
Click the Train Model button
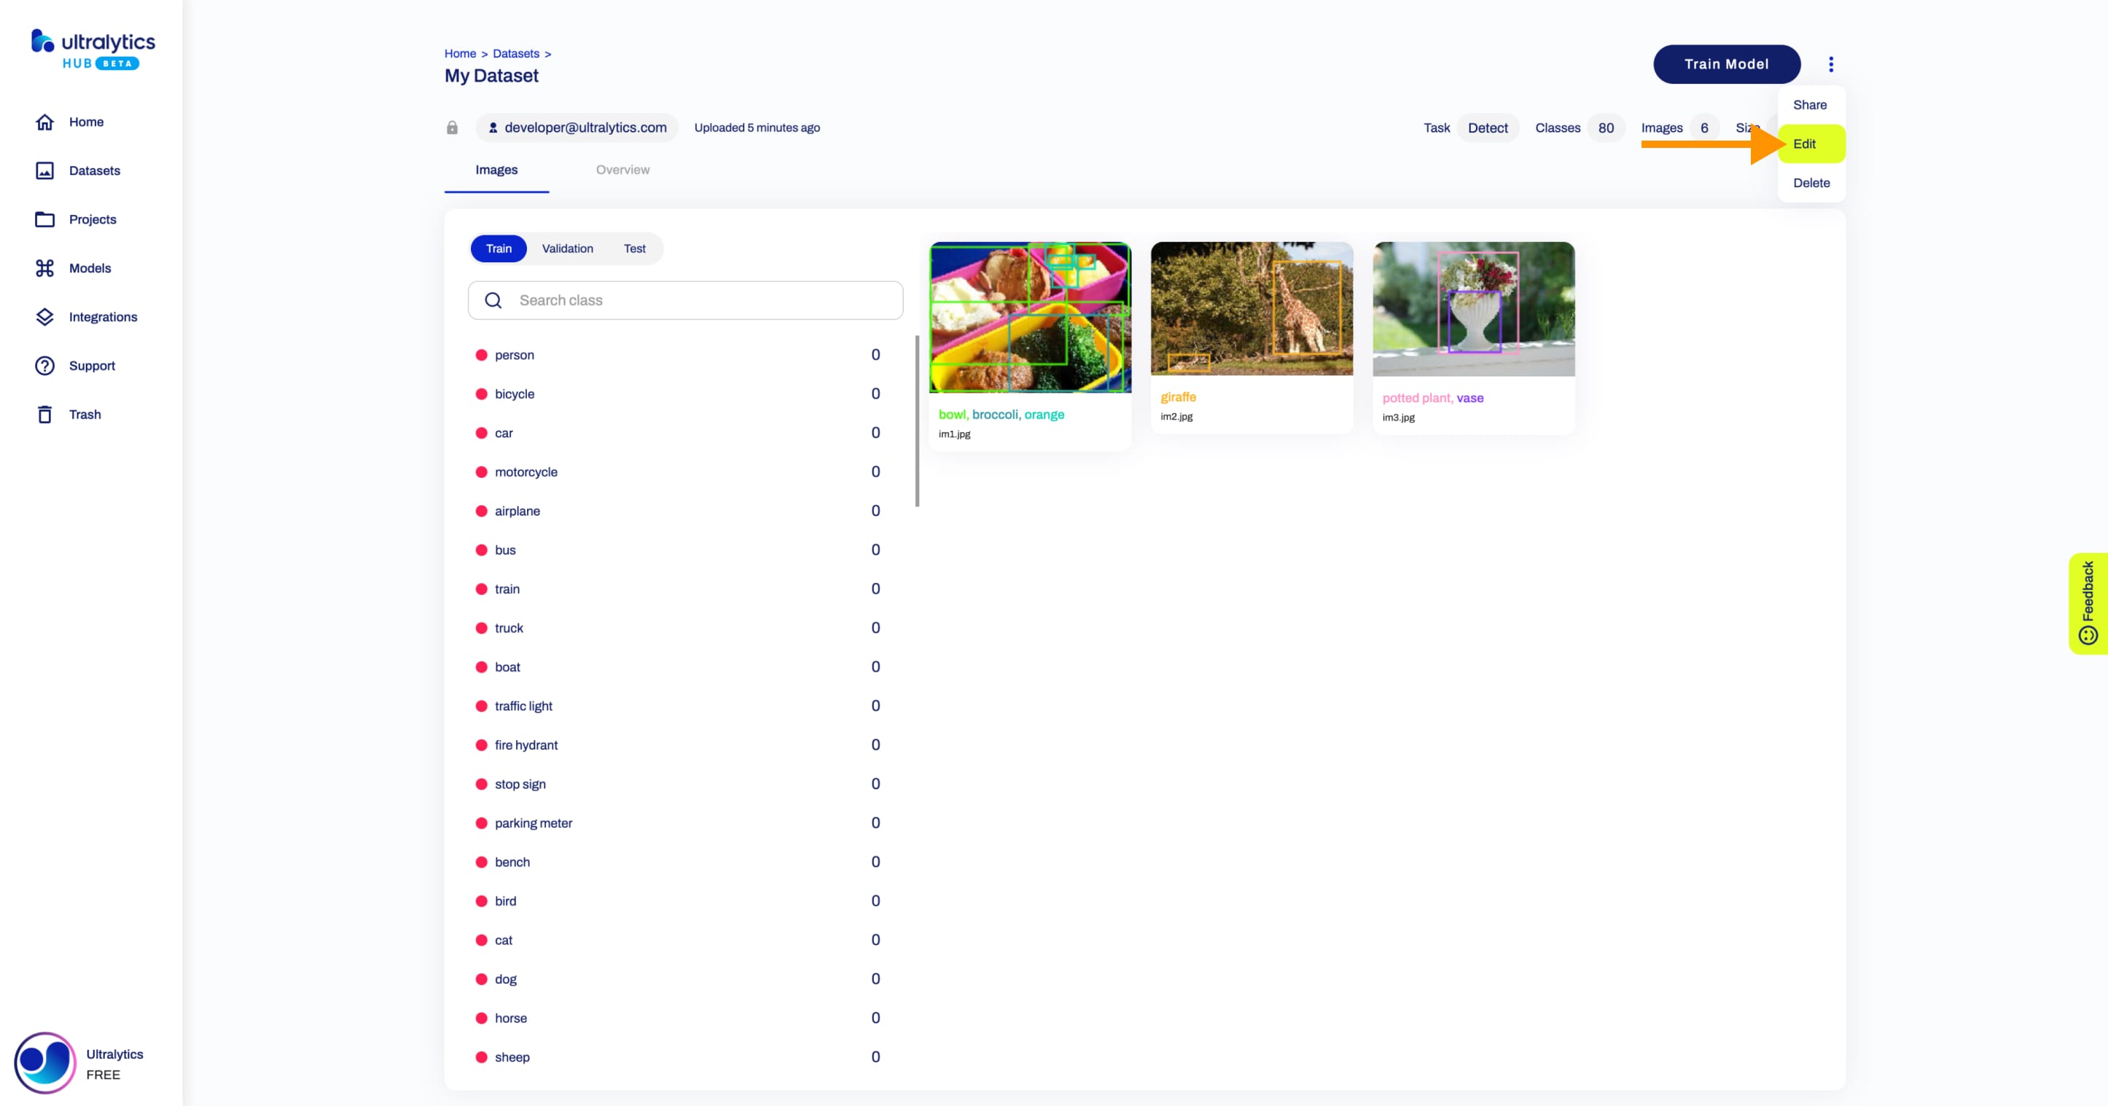pyautogui.click(x=1726, y=63)
